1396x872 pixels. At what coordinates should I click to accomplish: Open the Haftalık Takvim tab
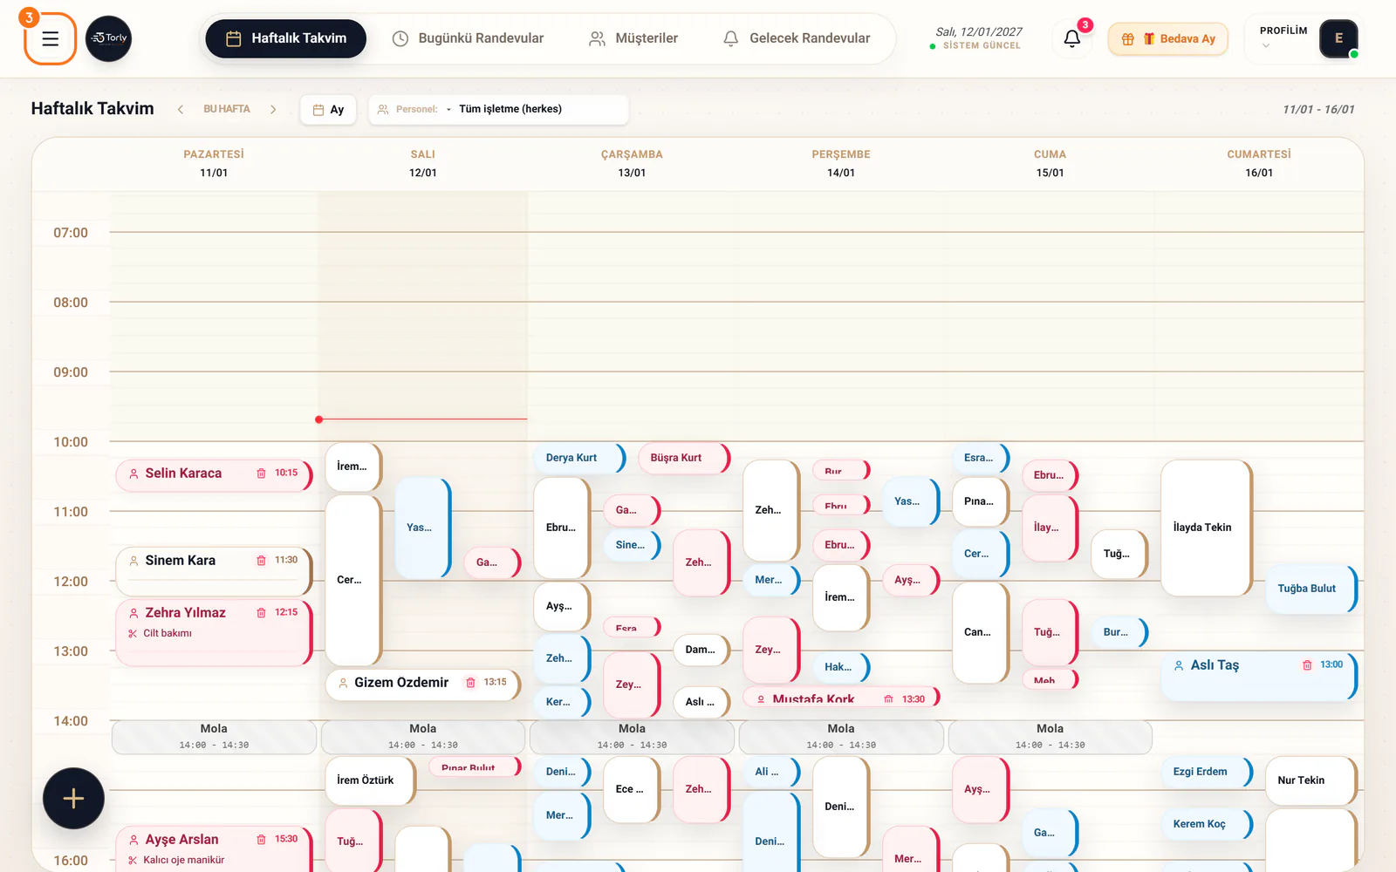pos(286,38)
